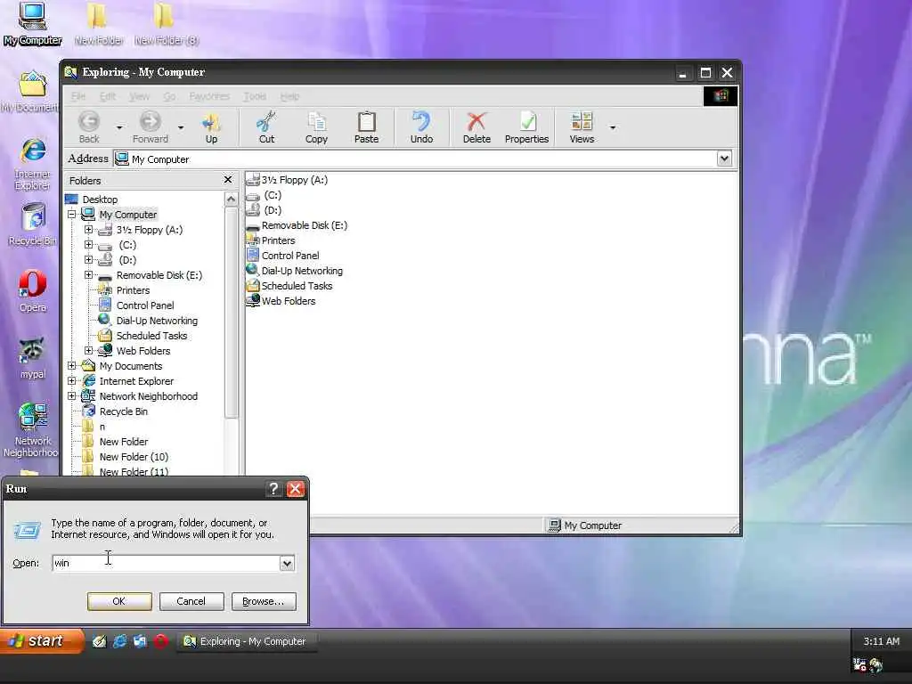The width and height of the screenshot is (912, 684).
Task: Click the Cut toolbar icon
Action: (266, 126)
